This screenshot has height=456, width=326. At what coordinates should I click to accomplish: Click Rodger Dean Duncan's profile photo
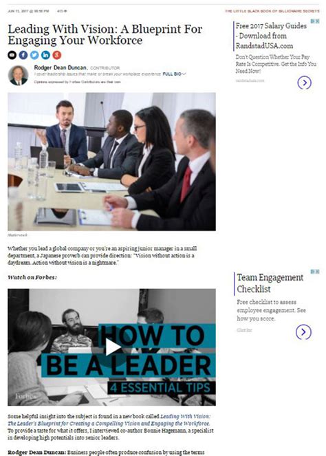click(18, 76)
